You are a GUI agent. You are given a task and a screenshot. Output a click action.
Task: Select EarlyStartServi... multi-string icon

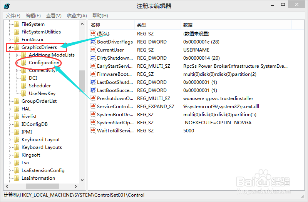93,66
